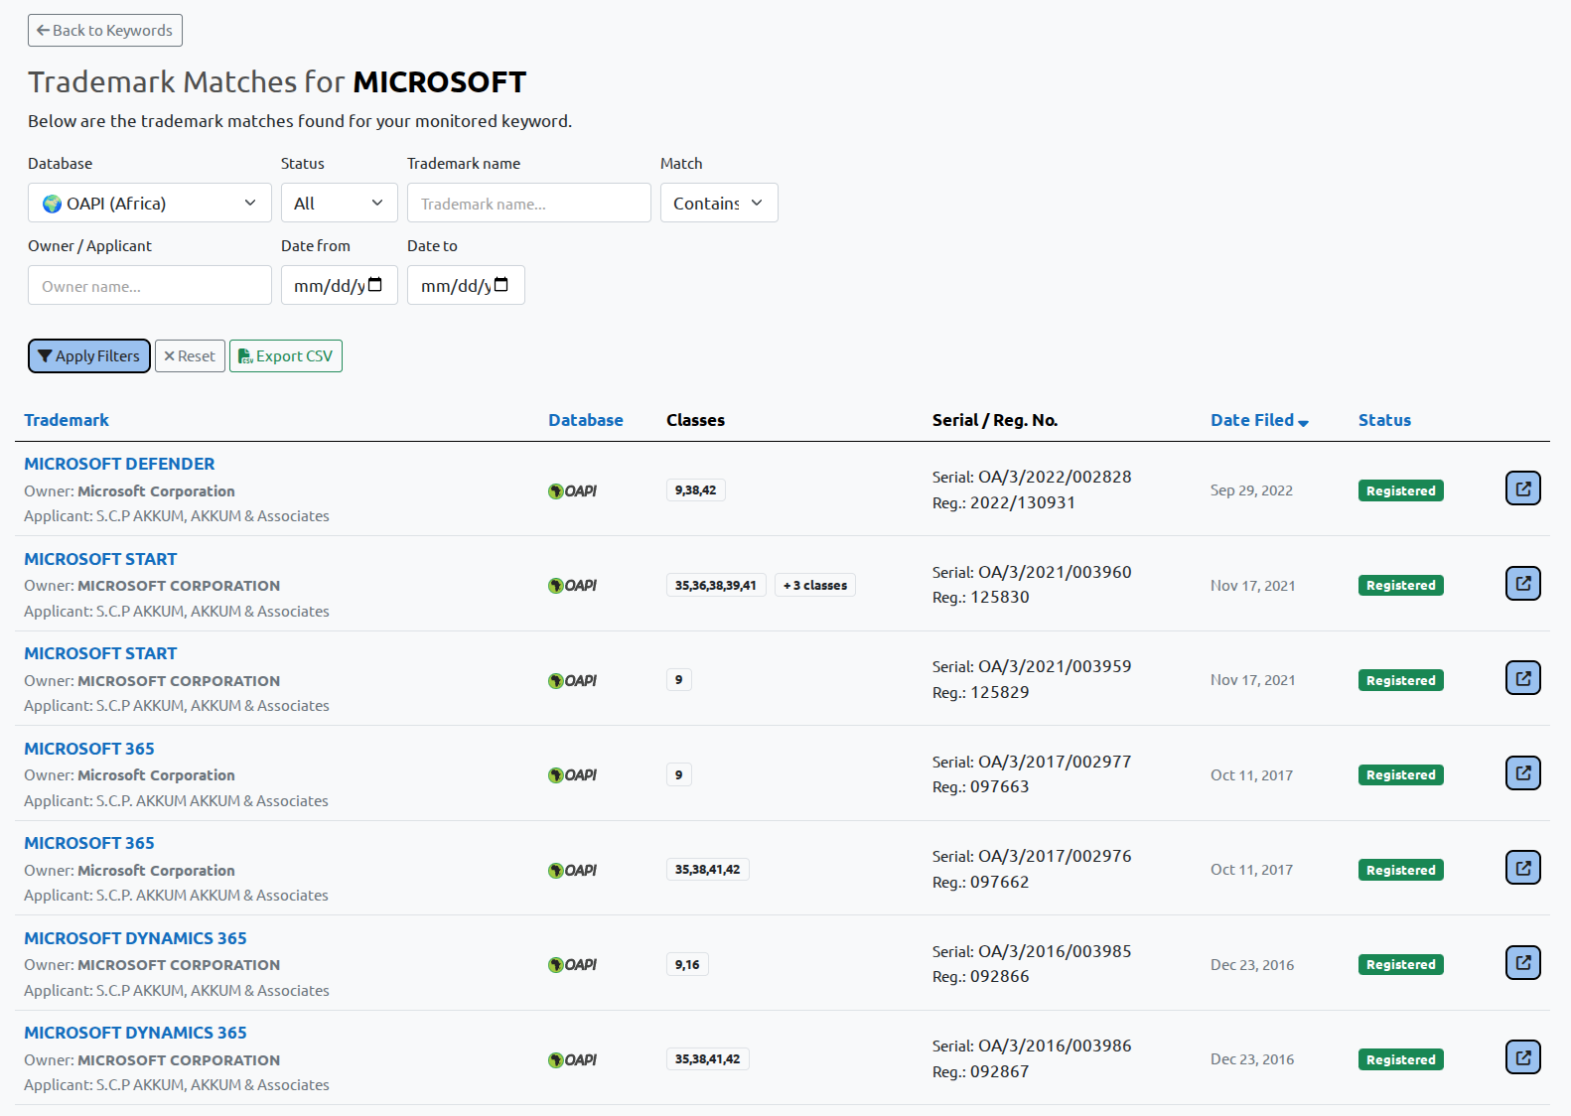Viewport: 1571px width, 1116px height.
Task: Click Date Filed sort arrow indicator
Action: click(1303, 422)
